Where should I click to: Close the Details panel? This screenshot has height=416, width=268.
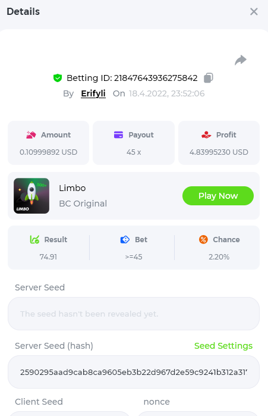click(254, 11)
